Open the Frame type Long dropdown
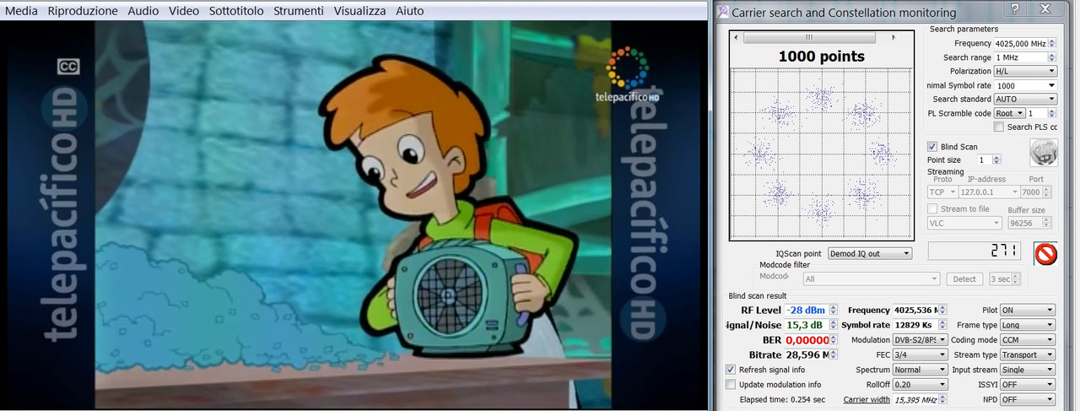The width and height of the screenshot is (1080, 411). pos(1028,325)
